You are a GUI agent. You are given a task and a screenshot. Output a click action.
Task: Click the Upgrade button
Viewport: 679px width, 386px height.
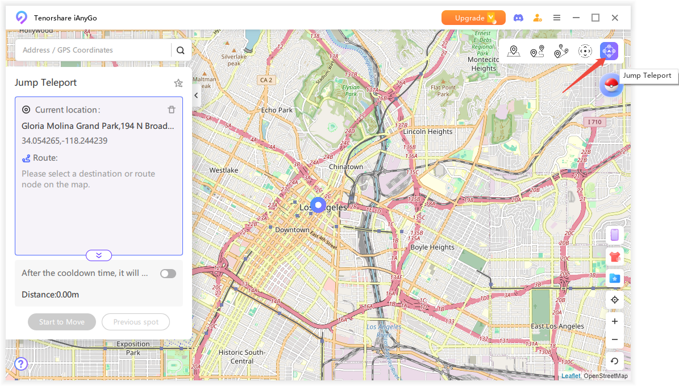tap(473, 18)
